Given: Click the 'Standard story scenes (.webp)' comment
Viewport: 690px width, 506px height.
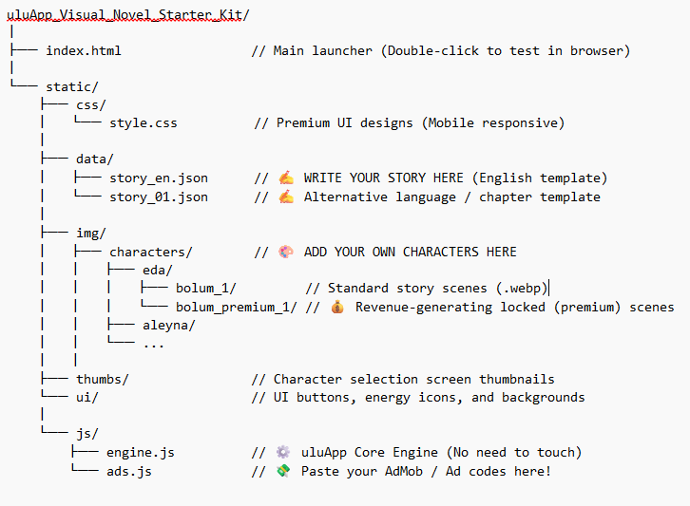Looking at the screenshot, I should coord(427,289).
